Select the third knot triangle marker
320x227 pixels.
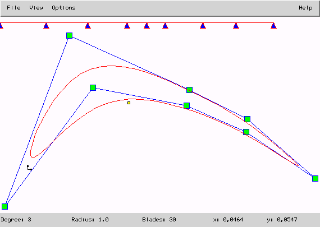(88, 26)
